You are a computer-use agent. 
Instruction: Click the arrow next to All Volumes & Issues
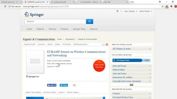(x=150, y=49)
